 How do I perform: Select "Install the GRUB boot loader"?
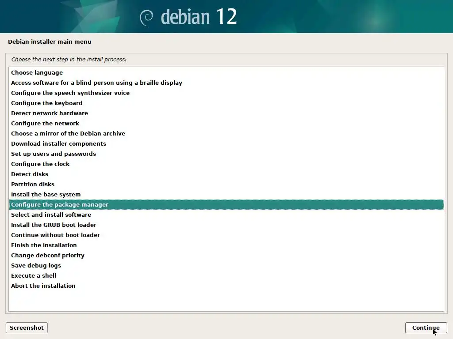[x=226, y=225]
